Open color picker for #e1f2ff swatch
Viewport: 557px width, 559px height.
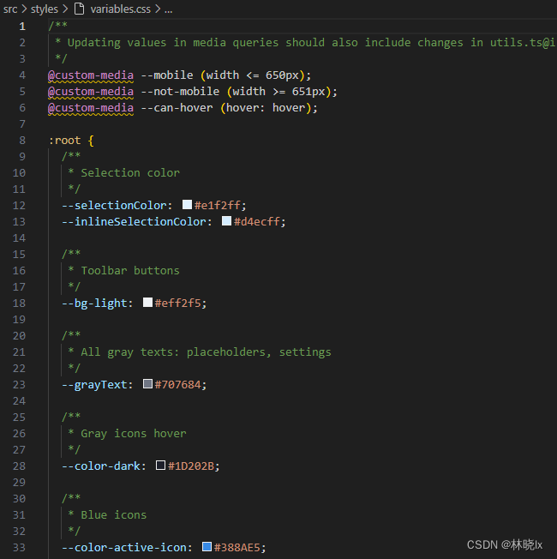(187, 205)
